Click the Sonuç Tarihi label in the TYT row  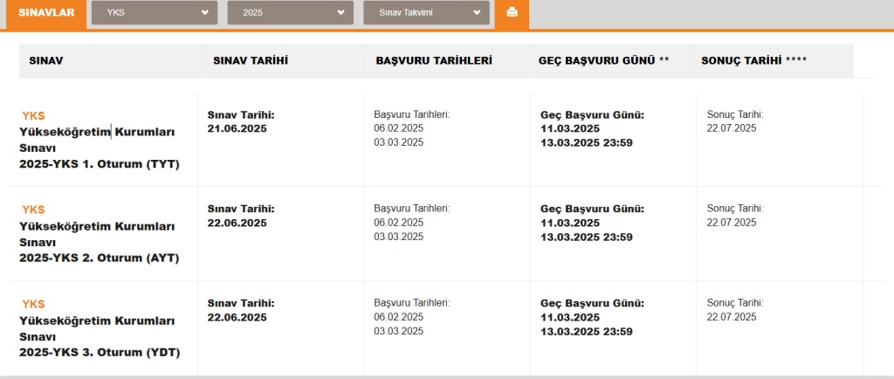735,114
